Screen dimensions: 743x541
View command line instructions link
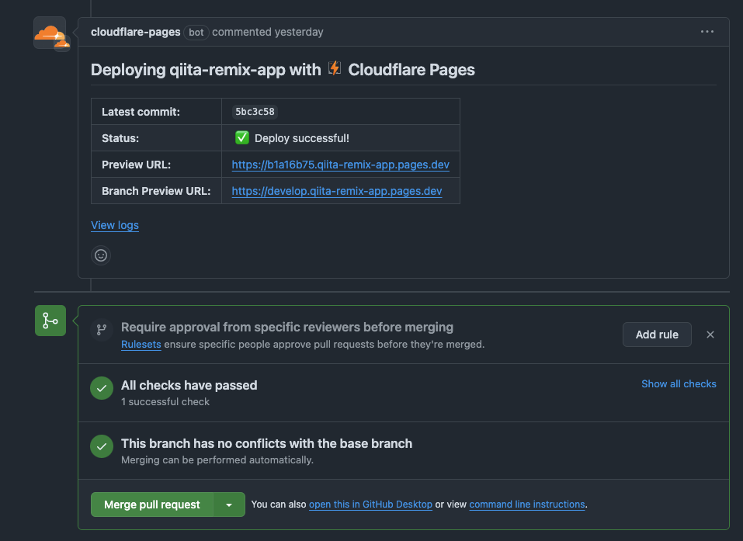tap(527, 505)
